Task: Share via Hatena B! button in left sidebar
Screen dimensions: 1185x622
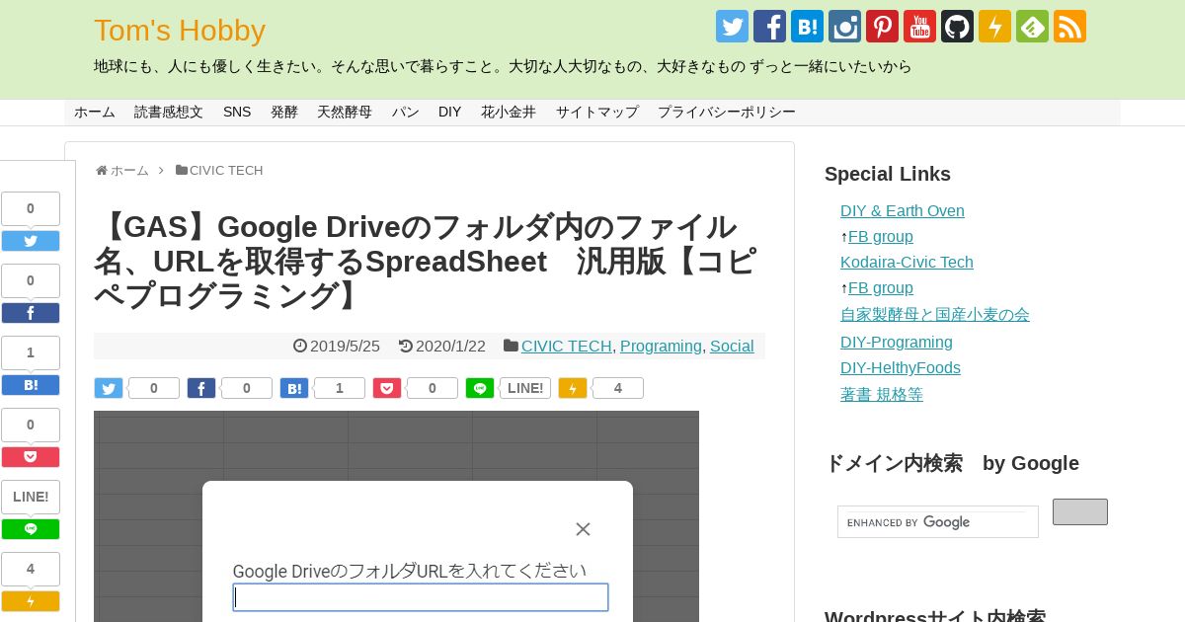Action: click(x=31, y=385)
